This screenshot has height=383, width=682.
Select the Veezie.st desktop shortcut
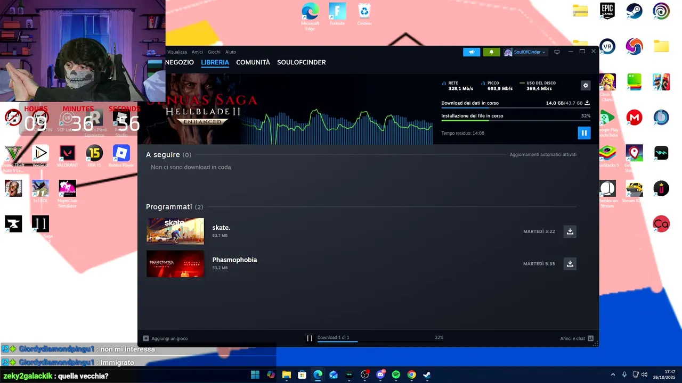coord(40,156)
